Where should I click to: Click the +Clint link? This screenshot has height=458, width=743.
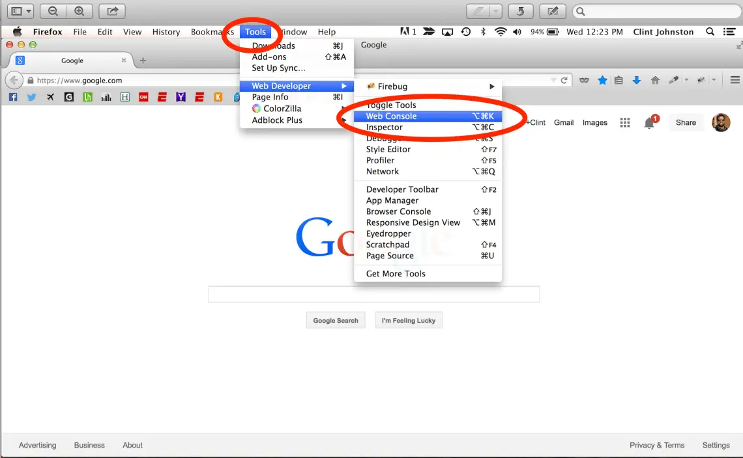[x=536, y=122]
